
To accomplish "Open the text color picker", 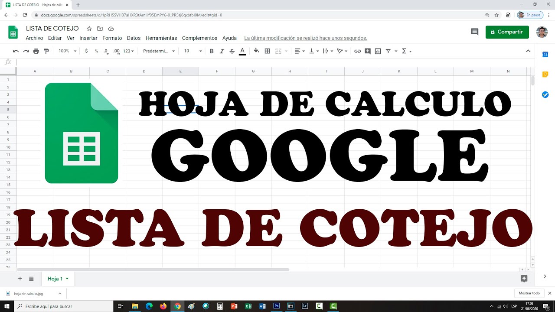I will point(242,51).
